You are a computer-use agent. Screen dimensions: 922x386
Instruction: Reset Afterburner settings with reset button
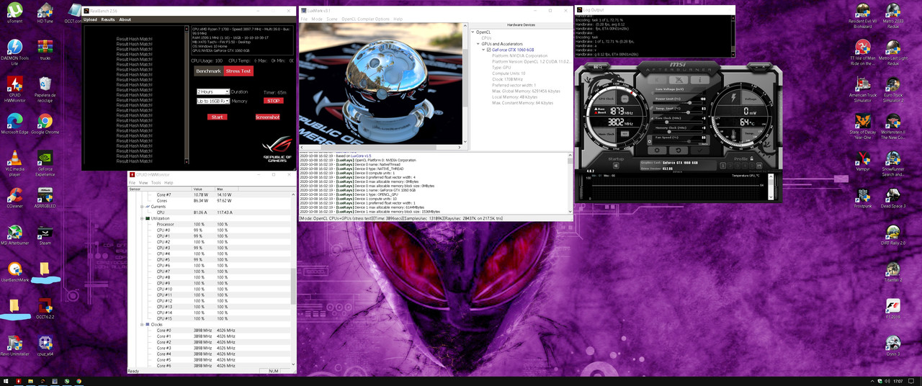(679, 150)
